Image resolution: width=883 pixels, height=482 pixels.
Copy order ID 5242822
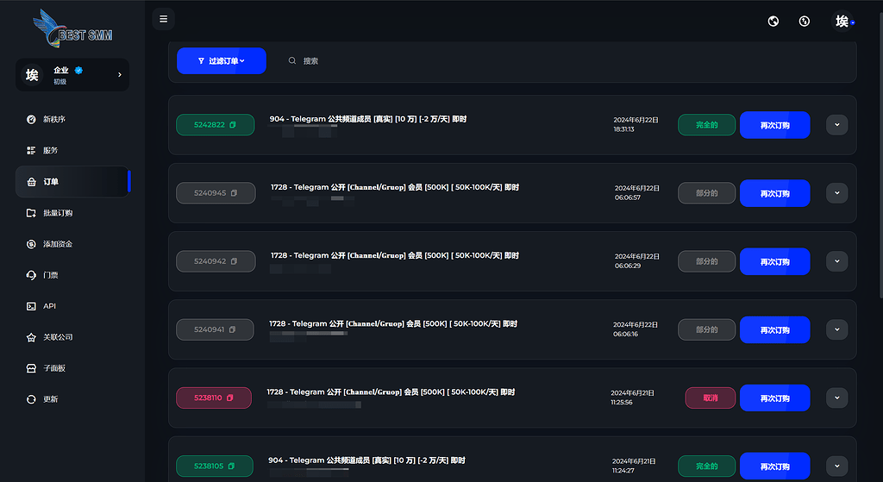pyautogui.click(x=233, y=125)
